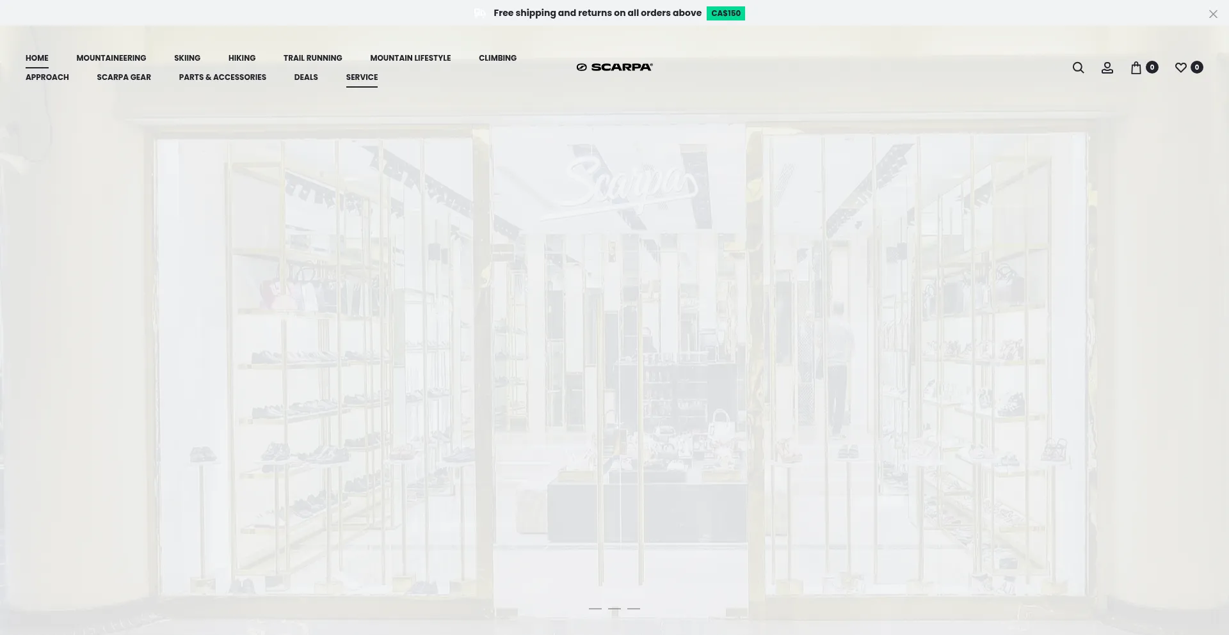This screenshot has height=635, width=1229.
Task: Open Parts & Accessories
Action: click(222, 77)
